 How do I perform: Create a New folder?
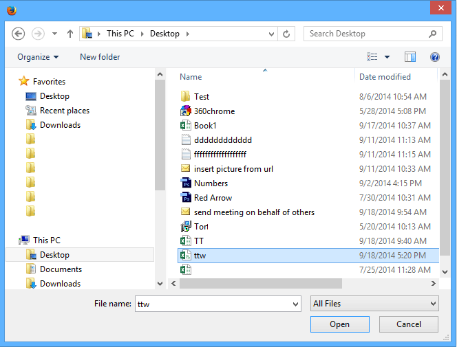[100, 57]
